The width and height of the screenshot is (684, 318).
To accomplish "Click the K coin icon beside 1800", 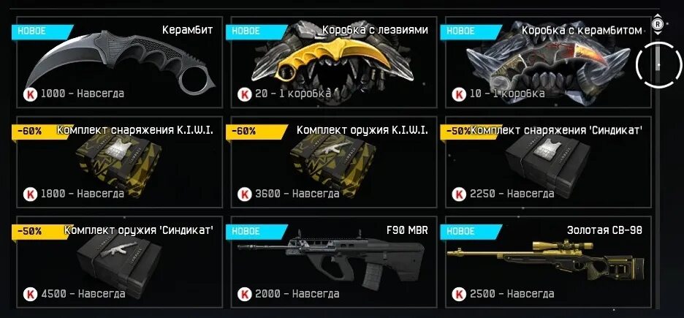I will (31, 194).
